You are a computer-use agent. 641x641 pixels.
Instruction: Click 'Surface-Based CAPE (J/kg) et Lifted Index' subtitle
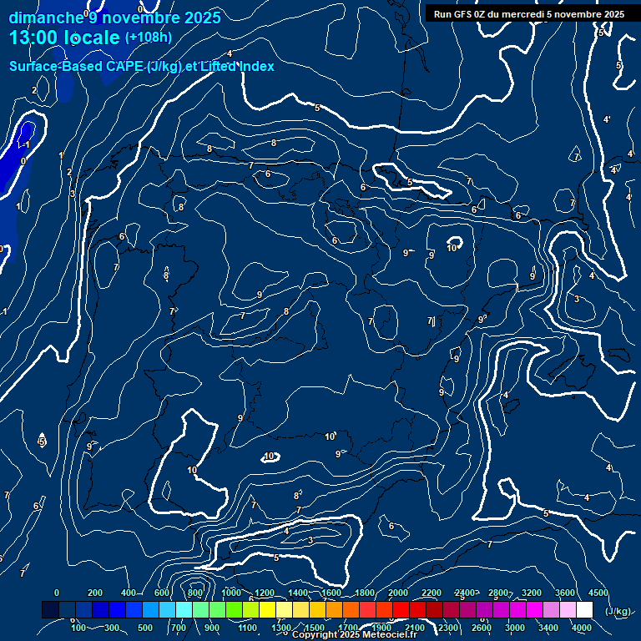[x=142, y=67]
